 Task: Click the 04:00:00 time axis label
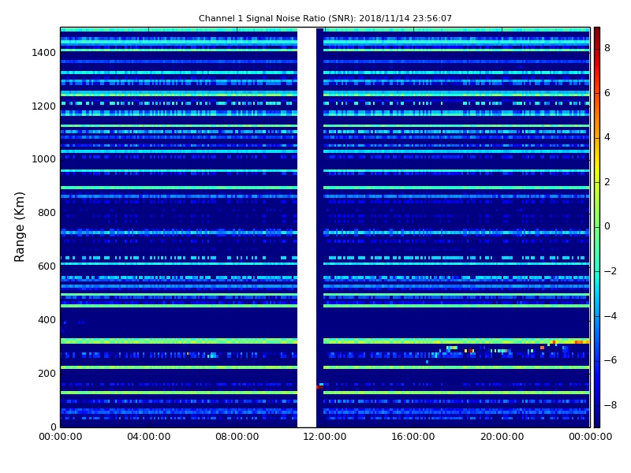click(x=149, y=437)
